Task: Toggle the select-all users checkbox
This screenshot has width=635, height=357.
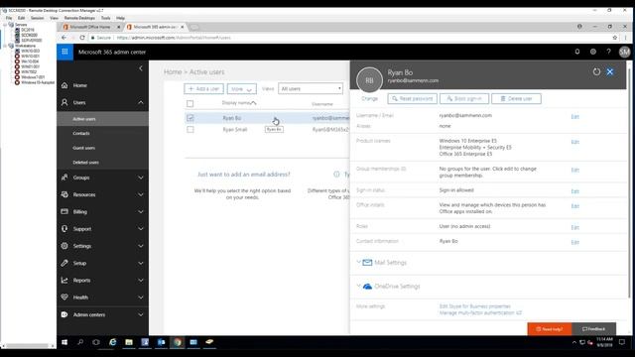Action: coord(190,103)
